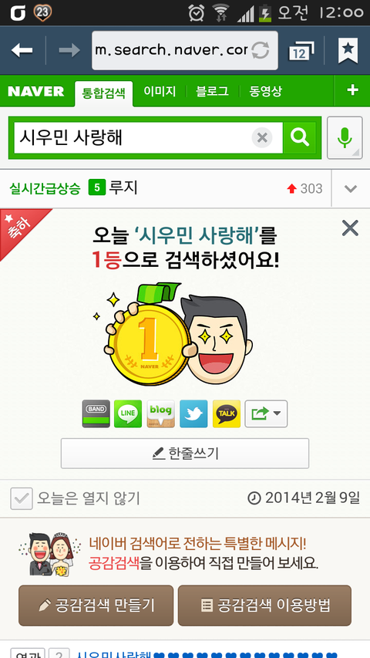The width and height of the screenshot is (370, 658).
Task: Tap the 공감검색 만들기 button
Action: coord(96,606)
